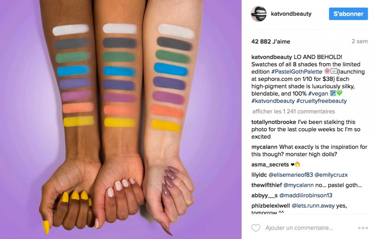
Task: Open the three-dots more options menu
Action: pyautogui.click(x=363, y=228)
